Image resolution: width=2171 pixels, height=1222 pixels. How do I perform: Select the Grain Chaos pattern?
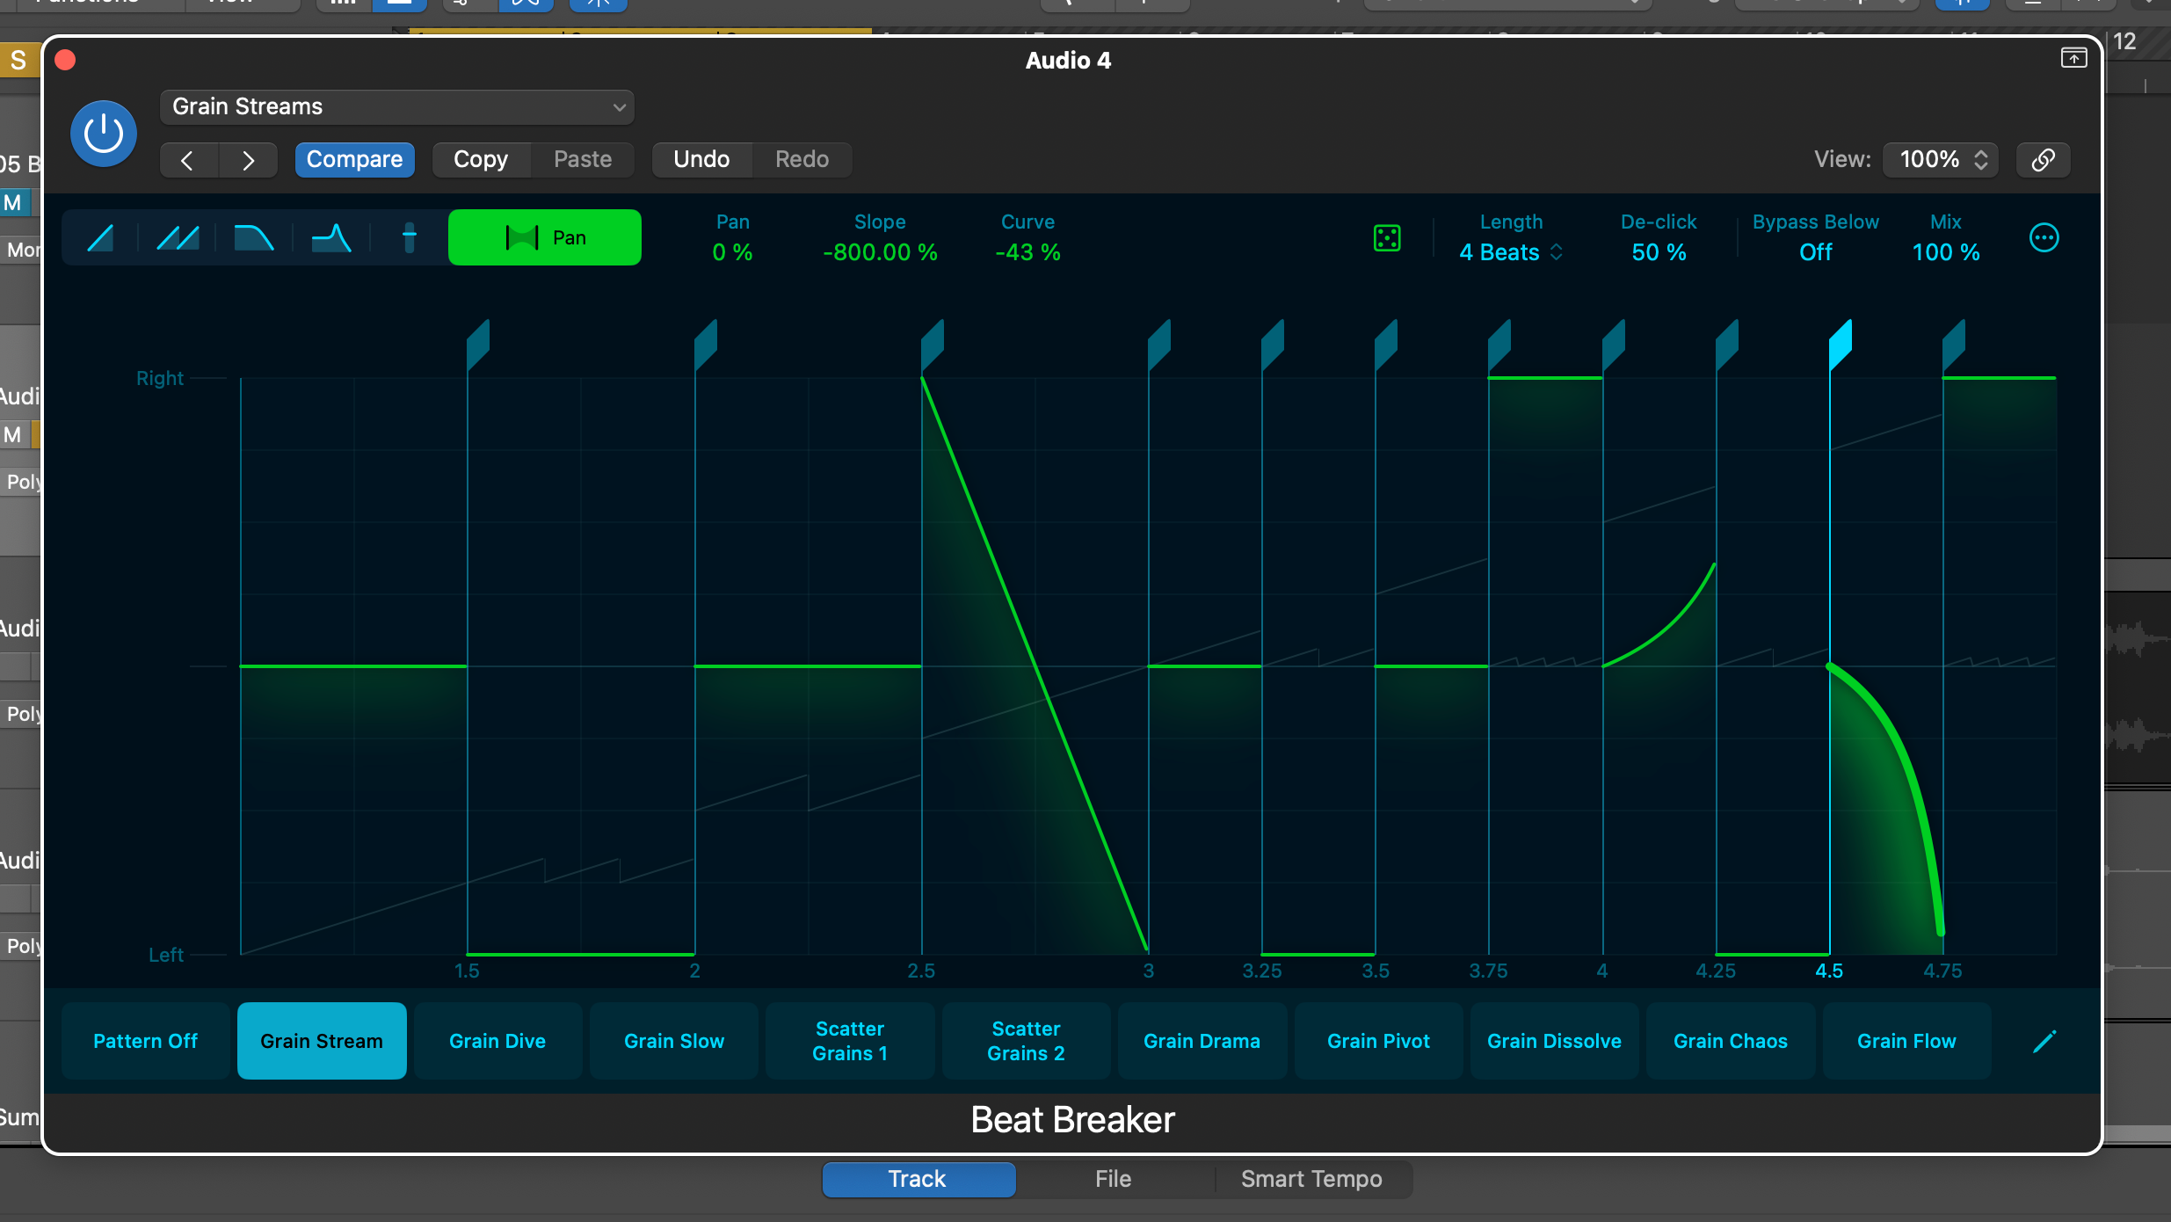click(x=1731, y=1041)
